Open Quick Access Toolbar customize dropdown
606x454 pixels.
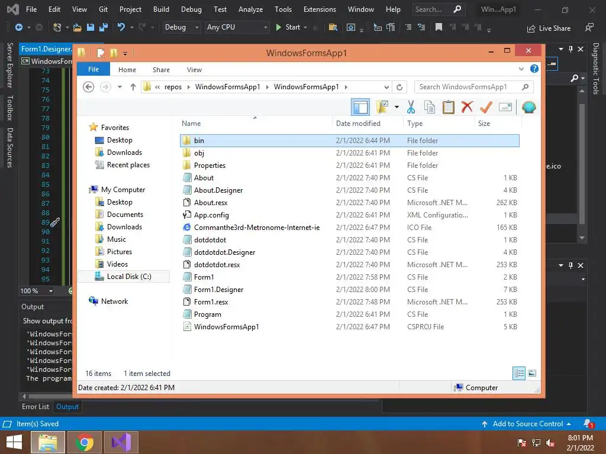[x=125, y=53]
